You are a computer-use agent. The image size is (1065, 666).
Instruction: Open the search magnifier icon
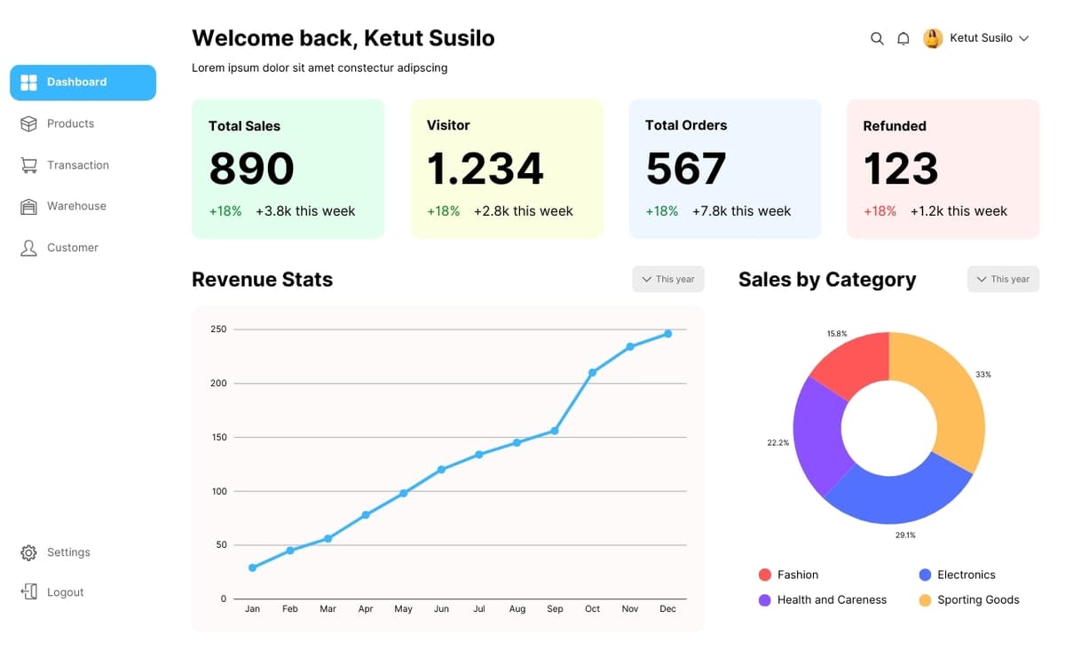[877, 38]
